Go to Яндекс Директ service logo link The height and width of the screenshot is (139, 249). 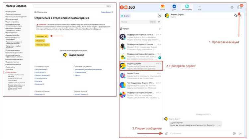[74, 55]
